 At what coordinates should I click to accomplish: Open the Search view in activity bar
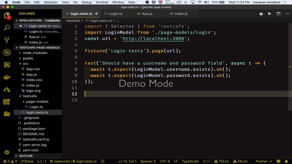point(7,28)
